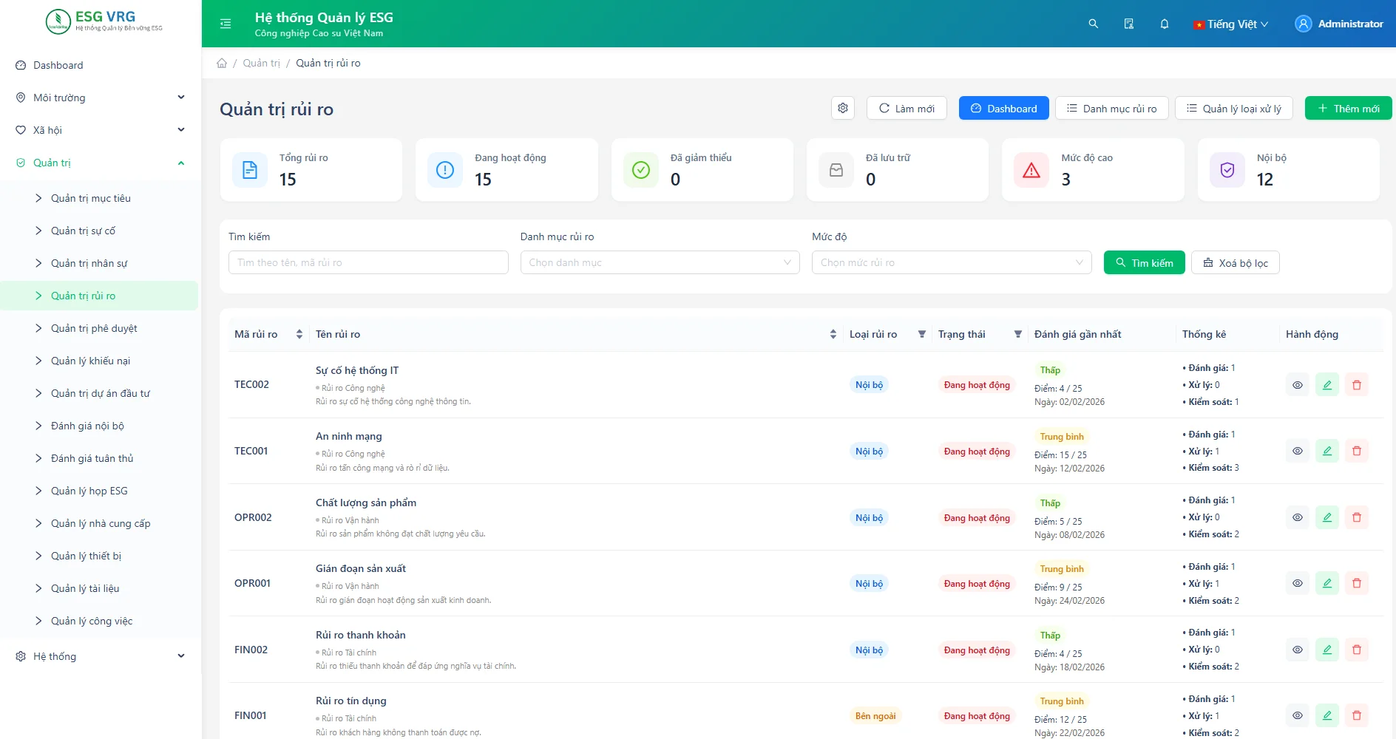The width and height of the screenshot is (1396, 739).
Task: Open the search icon in the header
Action: [1093, 24]
